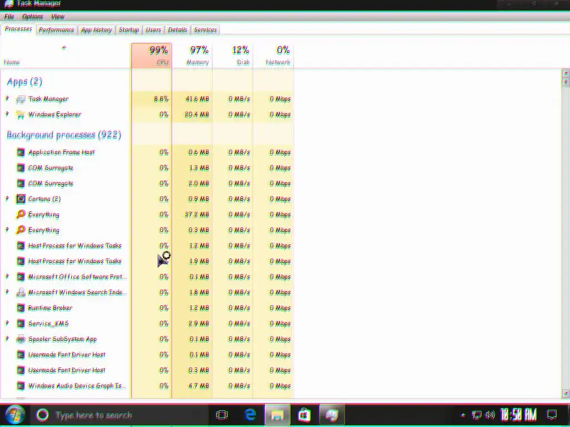570x427 pixels.
Task: Switch to the App history tab
Action: click(x=96, y=30)
